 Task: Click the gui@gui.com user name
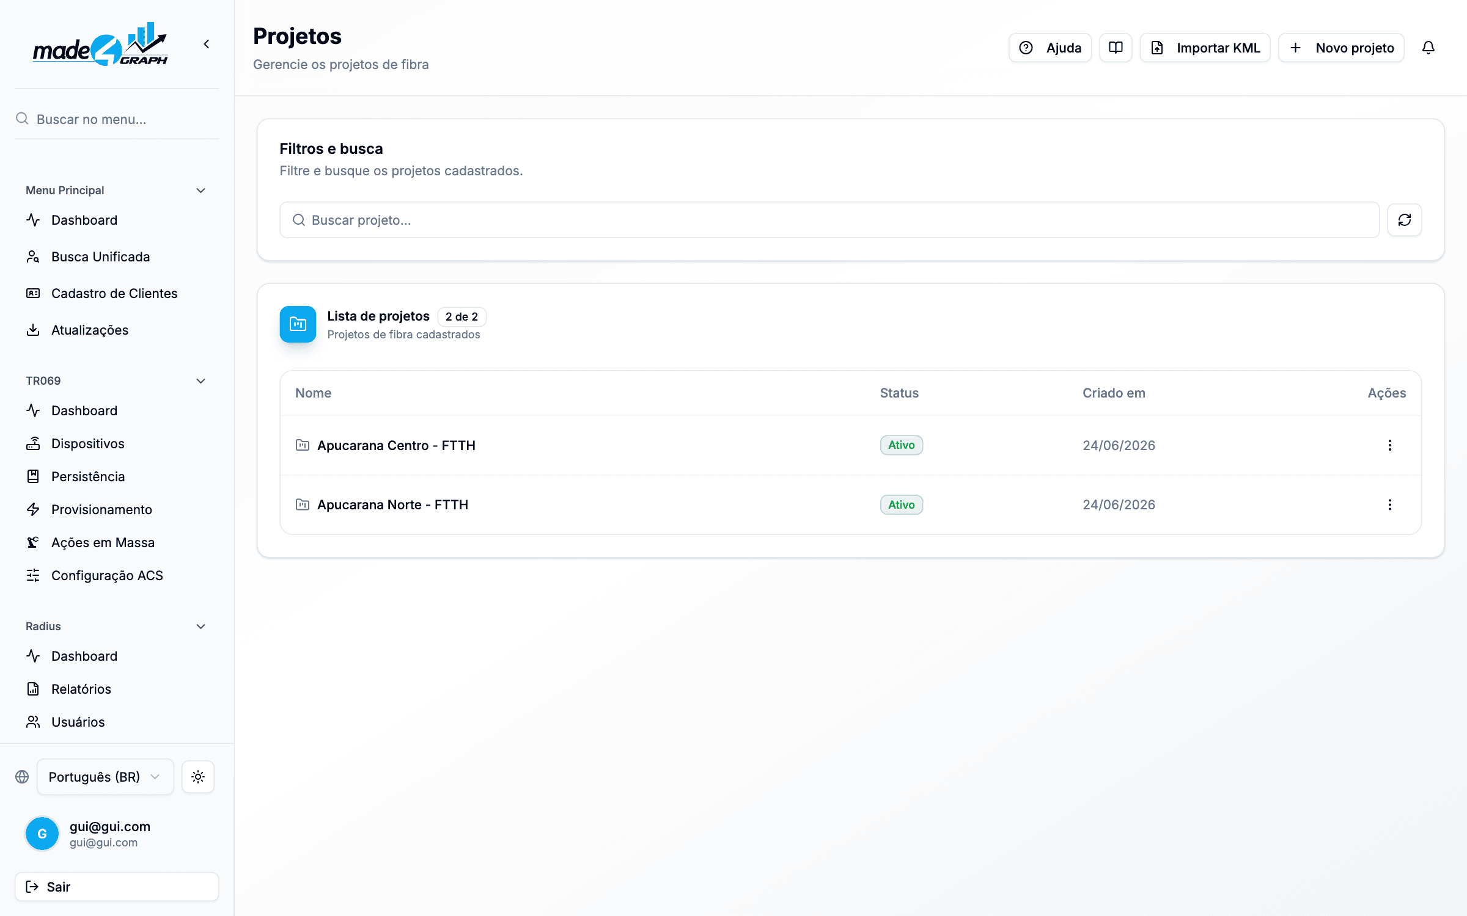110,826
